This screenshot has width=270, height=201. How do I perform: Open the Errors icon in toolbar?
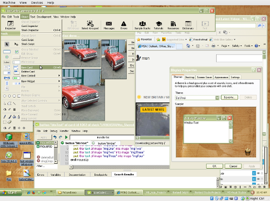coord(124,25)
